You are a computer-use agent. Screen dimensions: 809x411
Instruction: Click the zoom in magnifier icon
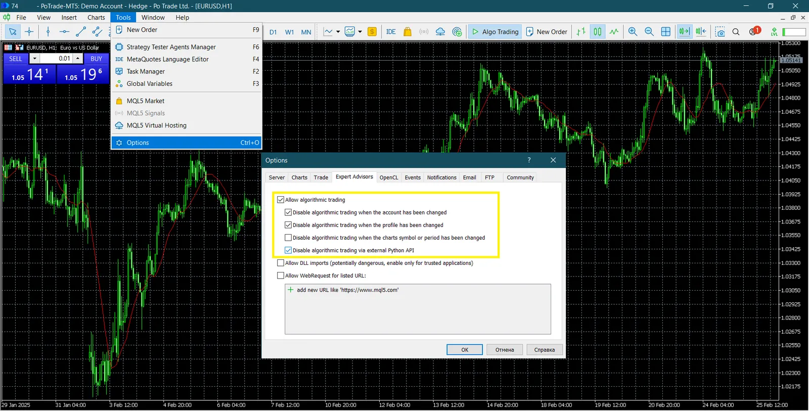[x=633, y=32]
